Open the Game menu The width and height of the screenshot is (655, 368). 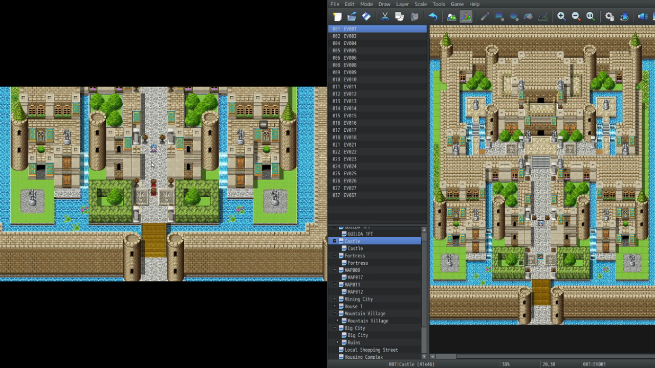457,4
